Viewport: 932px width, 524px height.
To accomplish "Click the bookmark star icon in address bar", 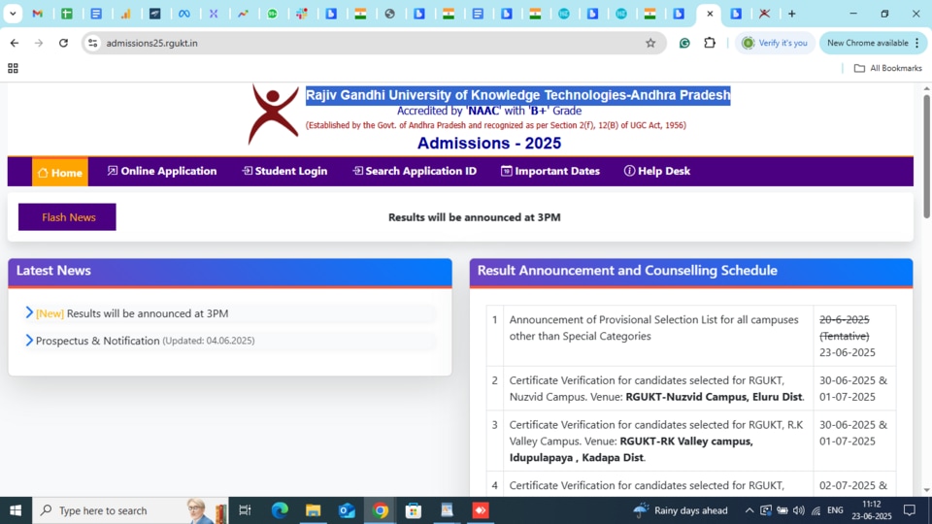I will pyautogui.click(x=650, y=43).
